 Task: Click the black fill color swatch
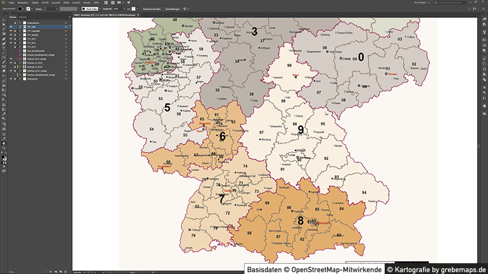[20, 9]
